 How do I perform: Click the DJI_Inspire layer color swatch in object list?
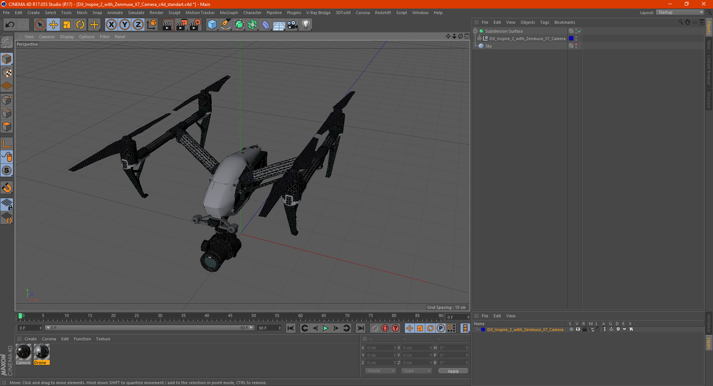point(571,38)
